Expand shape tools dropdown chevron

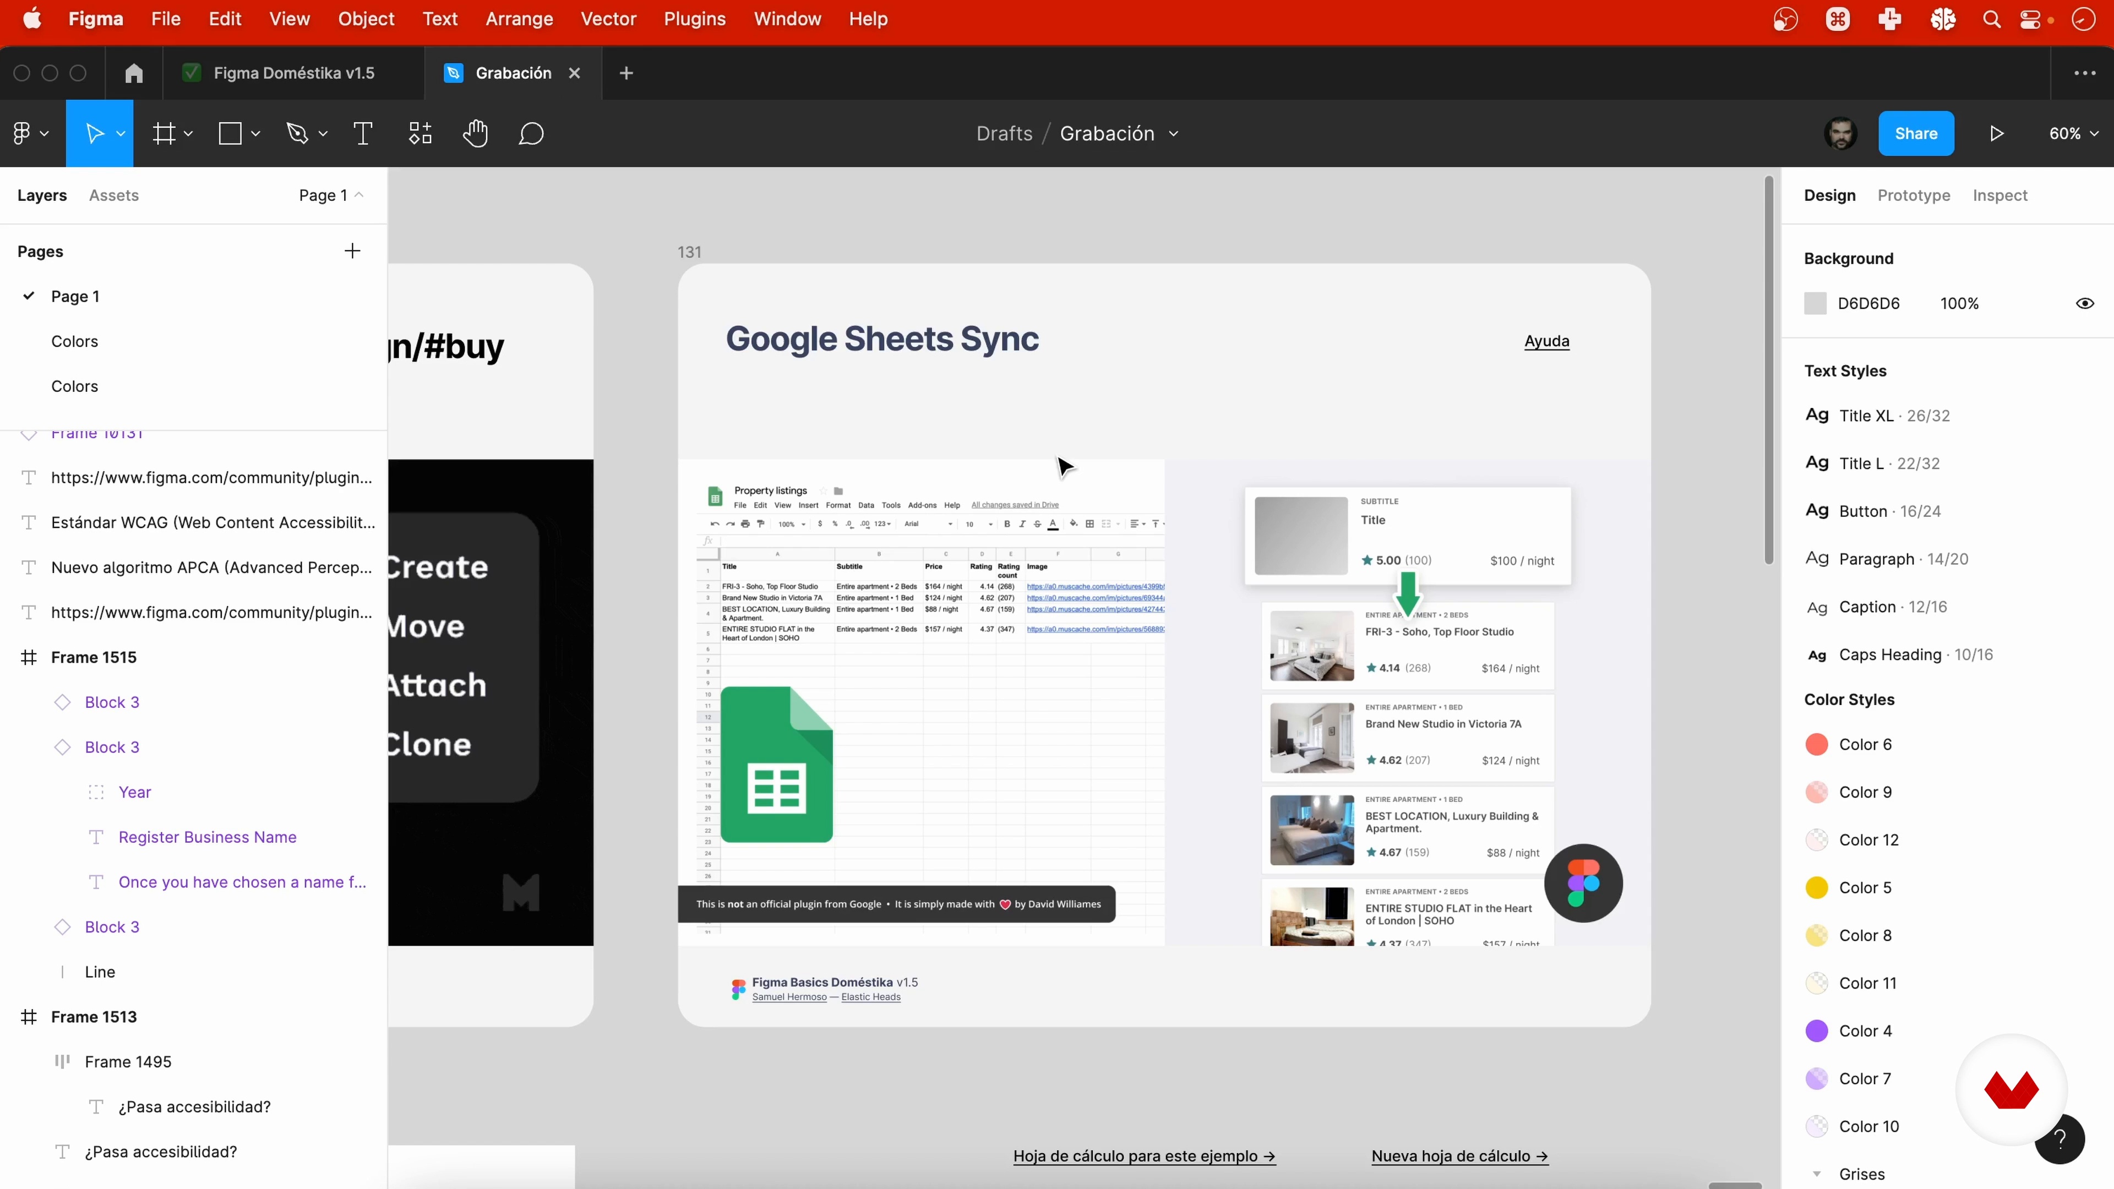coord(255,134)
